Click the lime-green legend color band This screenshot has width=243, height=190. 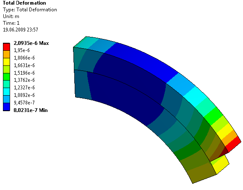[x=7, y=69]
